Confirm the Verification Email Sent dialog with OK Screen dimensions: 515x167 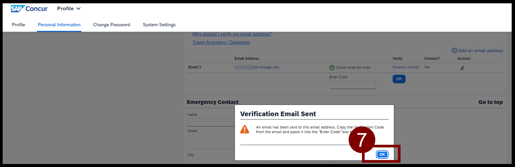pos(382,154)
